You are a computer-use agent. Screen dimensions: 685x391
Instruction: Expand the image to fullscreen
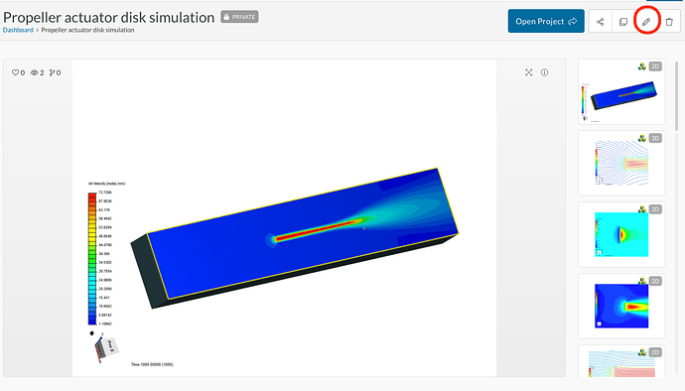click(x=528, y=72)
